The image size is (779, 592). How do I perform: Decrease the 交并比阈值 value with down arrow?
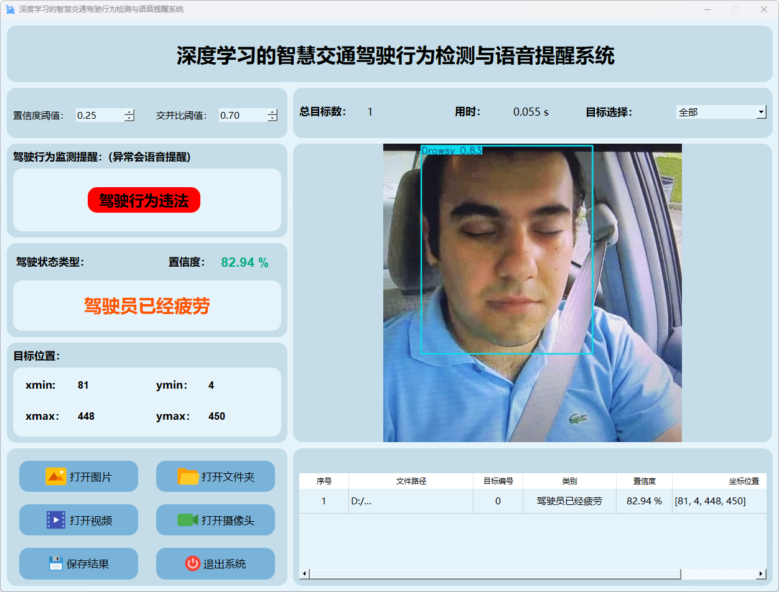pos(272,118)
